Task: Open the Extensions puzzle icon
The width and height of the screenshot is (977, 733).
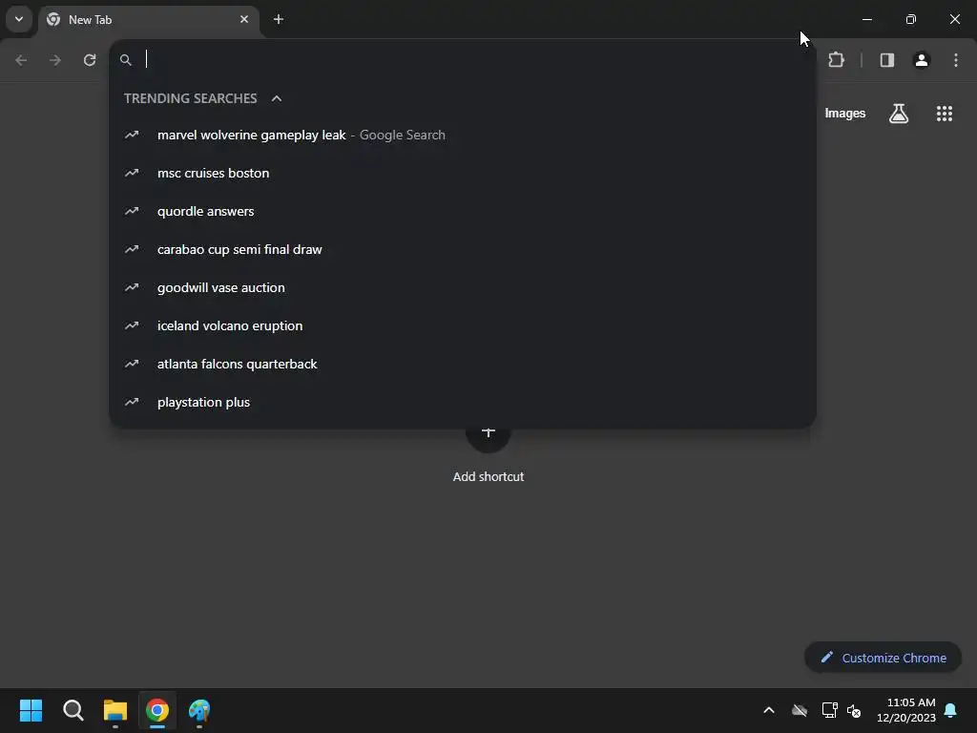Action: (836, 60)
